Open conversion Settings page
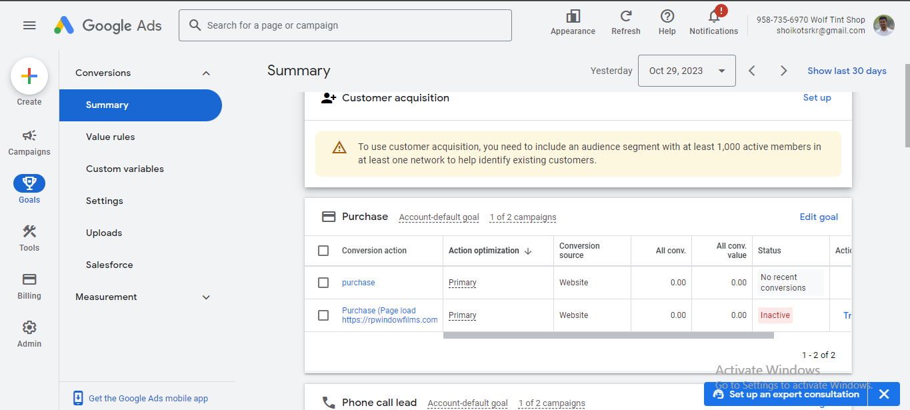 (105, 201)
